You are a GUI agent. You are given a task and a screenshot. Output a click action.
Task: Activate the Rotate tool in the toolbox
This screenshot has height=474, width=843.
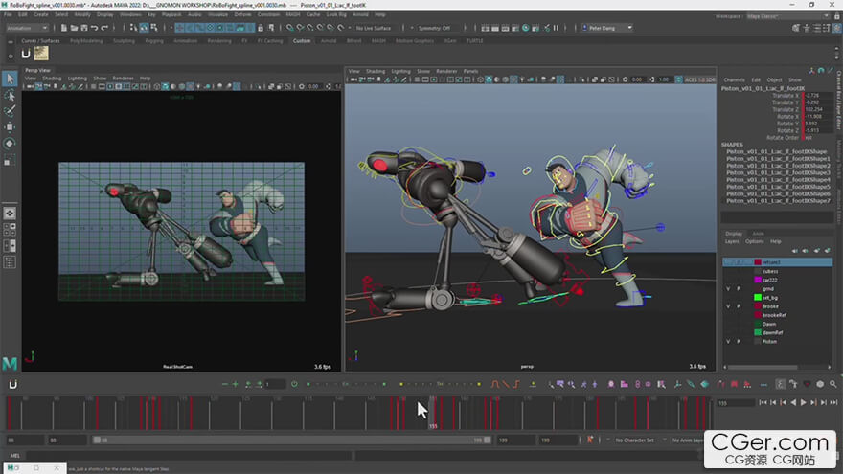(10, 144)
